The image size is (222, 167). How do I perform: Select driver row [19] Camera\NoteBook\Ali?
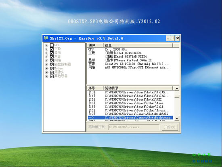click(130, 114)
